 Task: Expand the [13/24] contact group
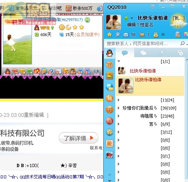[119, 100]
